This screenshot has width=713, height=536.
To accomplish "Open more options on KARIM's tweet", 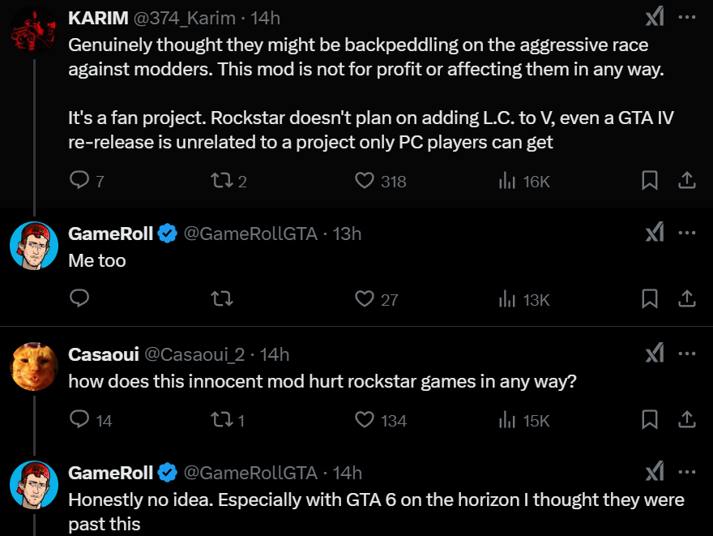I will click(686, 17).
